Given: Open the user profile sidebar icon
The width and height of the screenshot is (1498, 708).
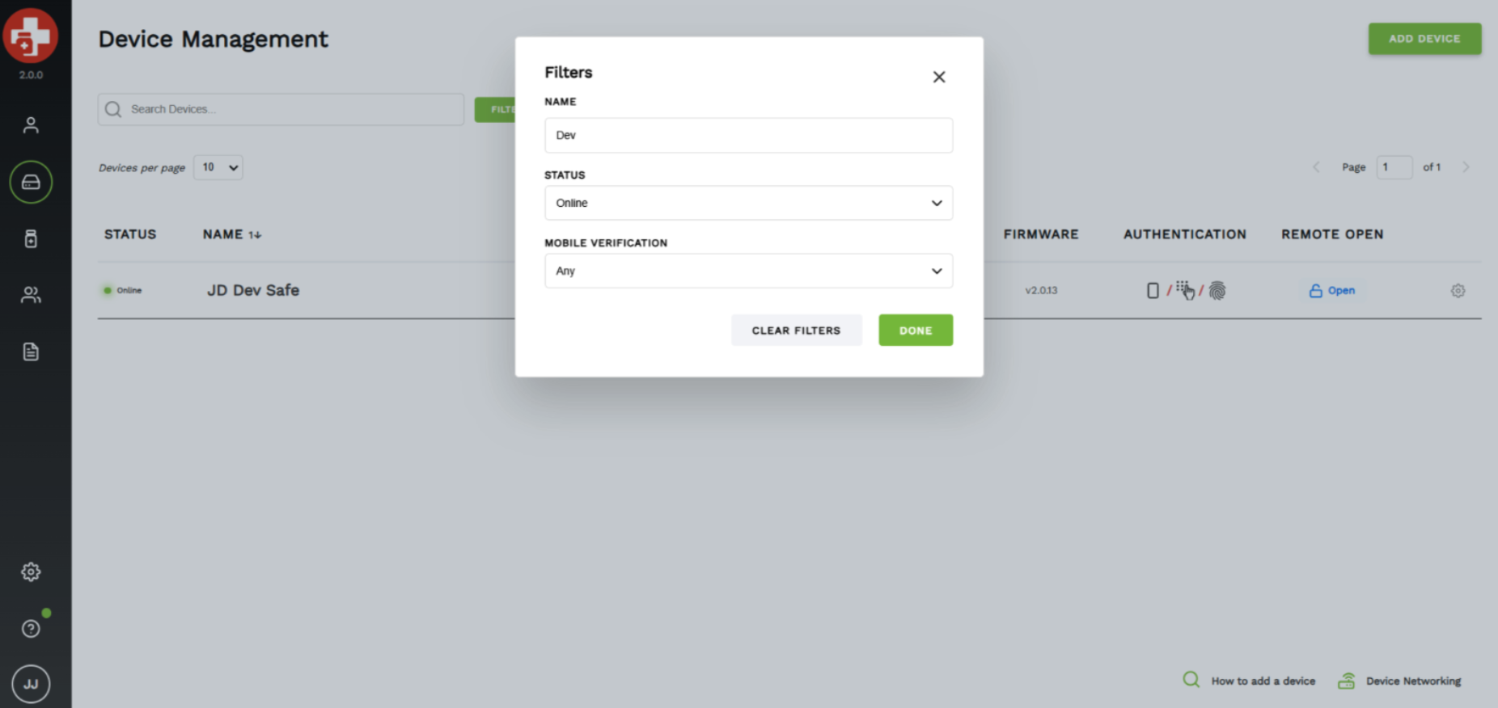Looking at the screenshot, I should (x=31, y=125).
